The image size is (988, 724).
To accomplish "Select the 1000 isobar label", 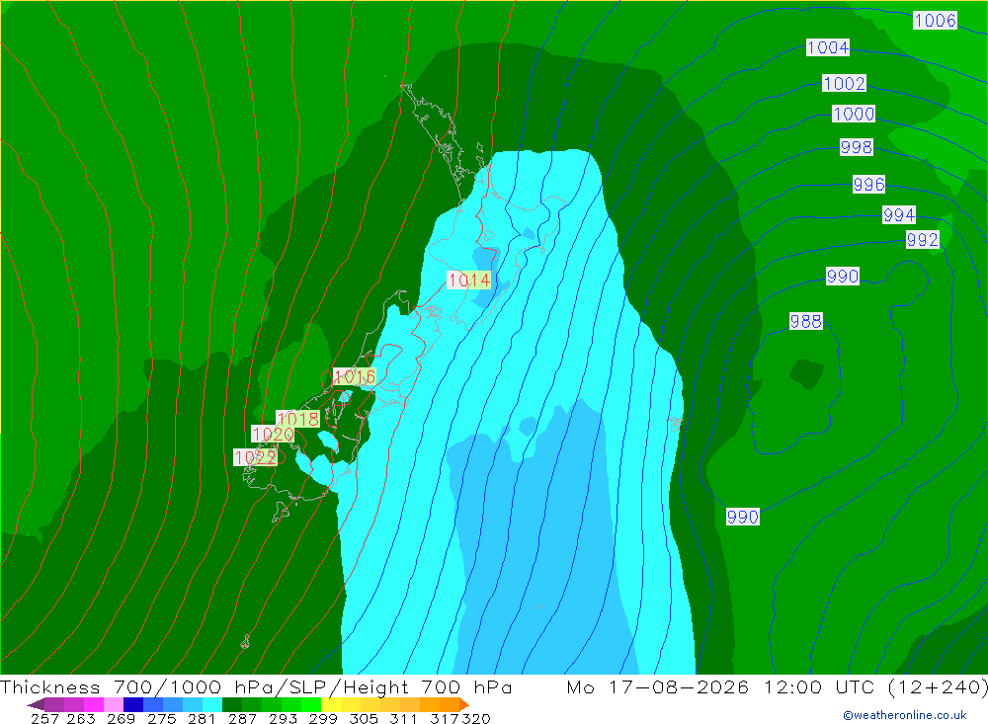I will (854, 114).
